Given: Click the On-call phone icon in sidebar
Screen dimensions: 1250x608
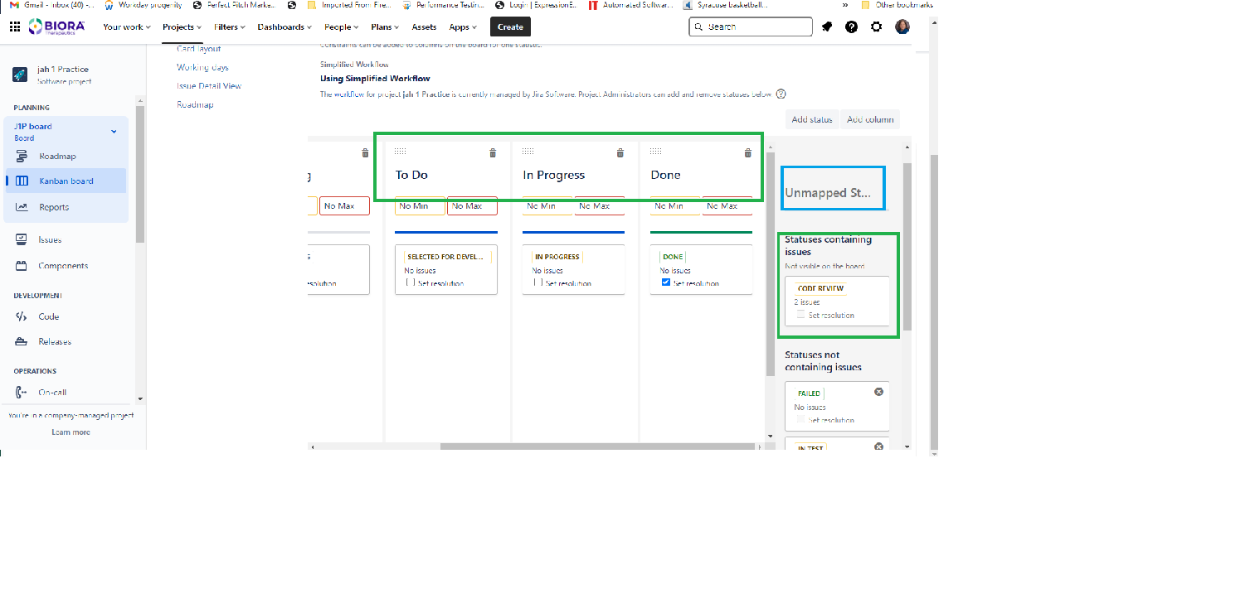Looking at the screenshot, I should pyautogui.click(x=22, y=393).
